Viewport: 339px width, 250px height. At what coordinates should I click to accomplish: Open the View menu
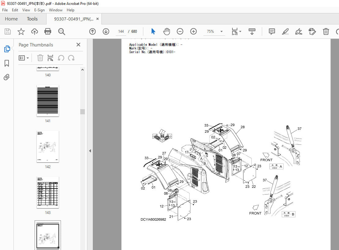point(26,10)
